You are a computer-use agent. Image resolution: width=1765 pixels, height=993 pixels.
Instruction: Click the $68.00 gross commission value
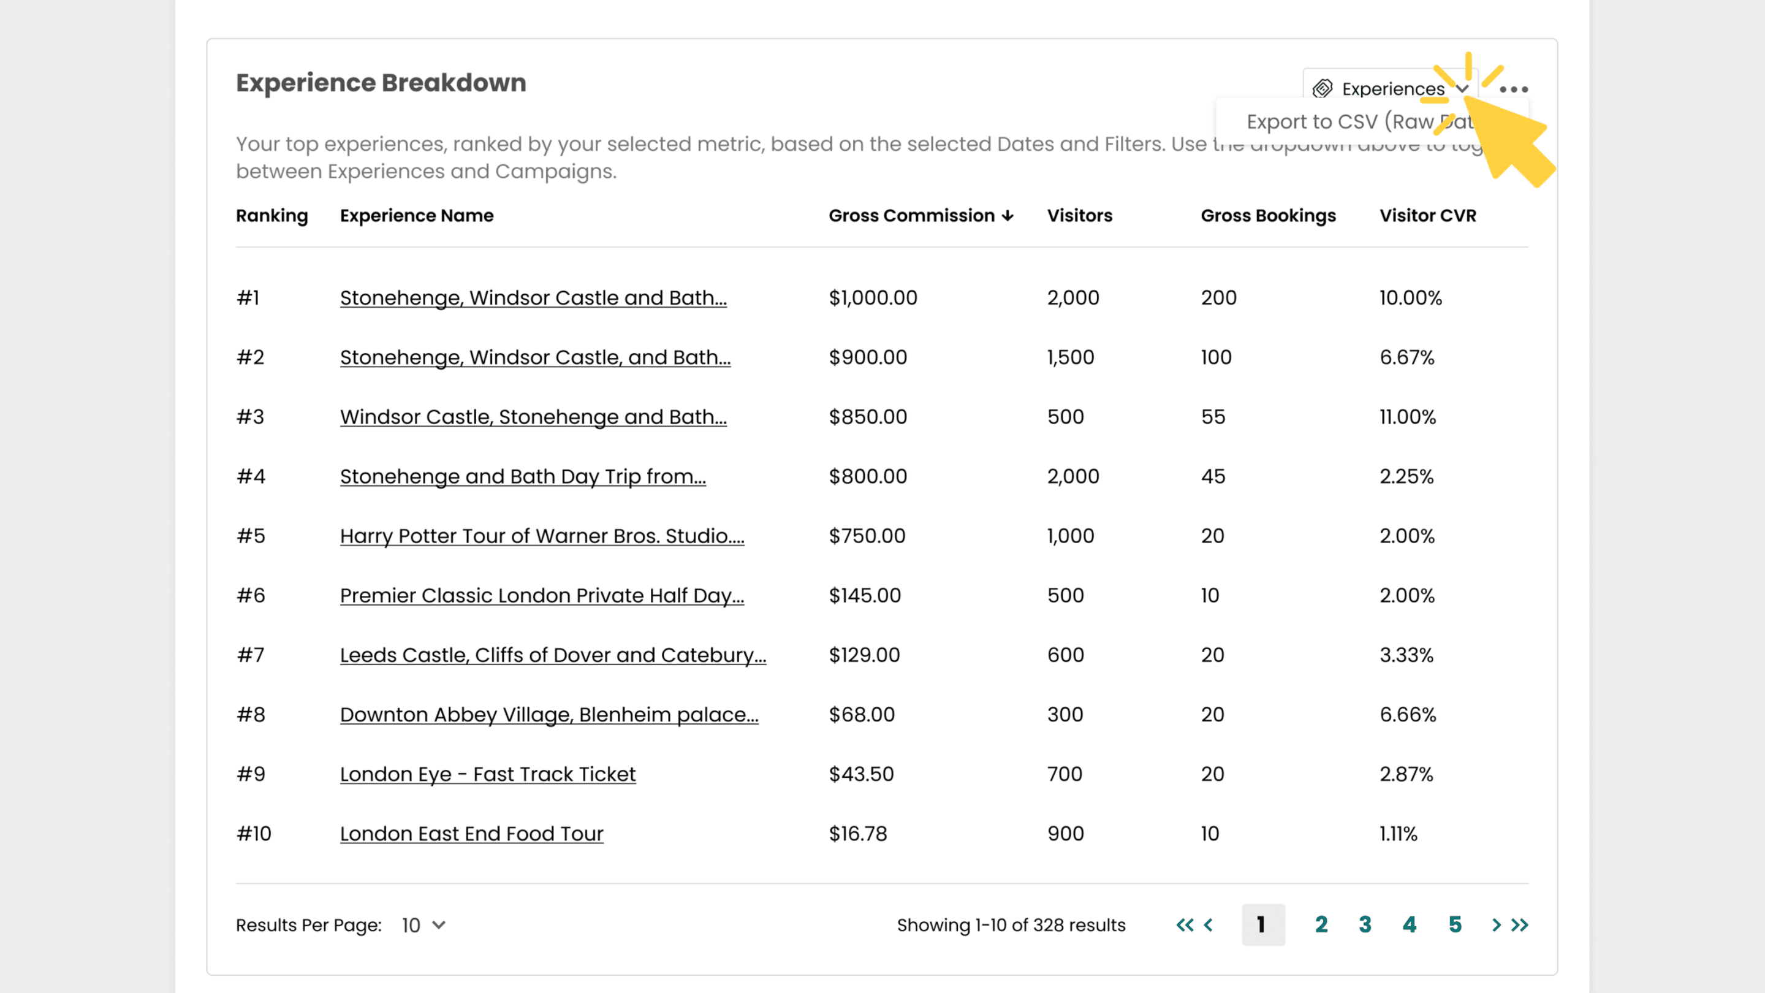861,715
